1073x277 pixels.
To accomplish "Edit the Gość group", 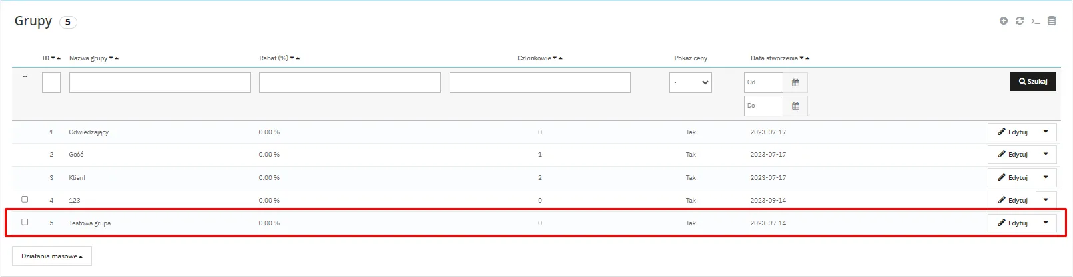I will click(1012, 155).
